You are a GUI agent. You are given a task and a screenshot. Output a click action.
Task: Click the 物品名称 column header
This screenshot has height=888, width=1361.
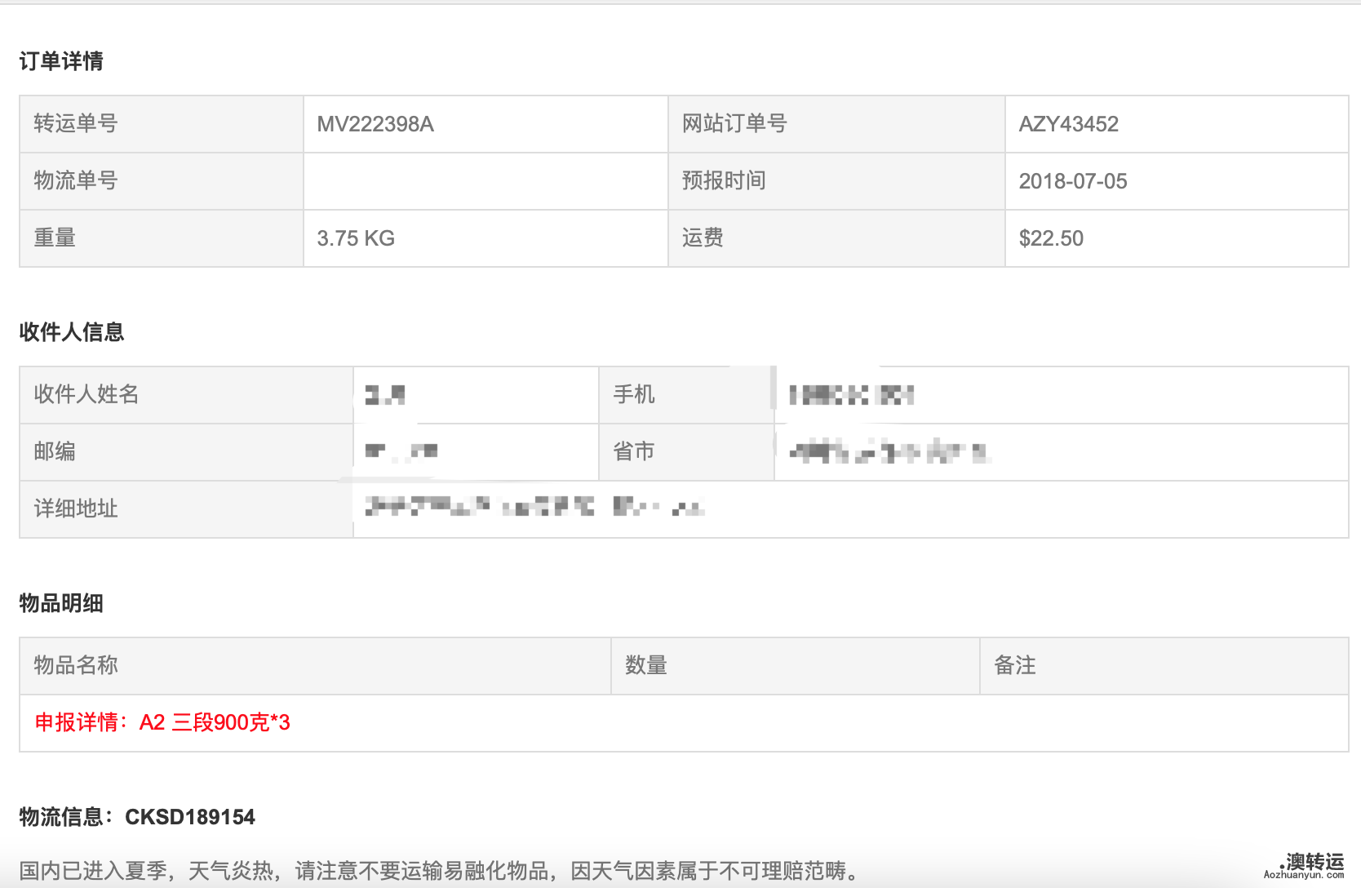pyautogui.click(x=315, y=666)
